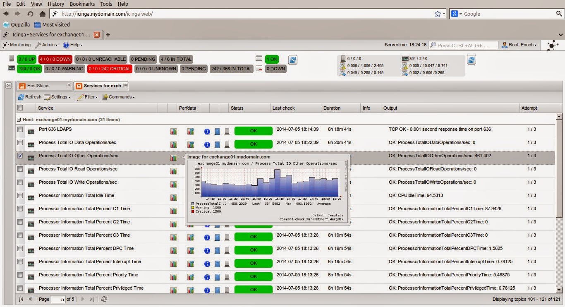Check the box for Port 636 LDAPS
Screen dimensions: 565x307
coord(20,130)
